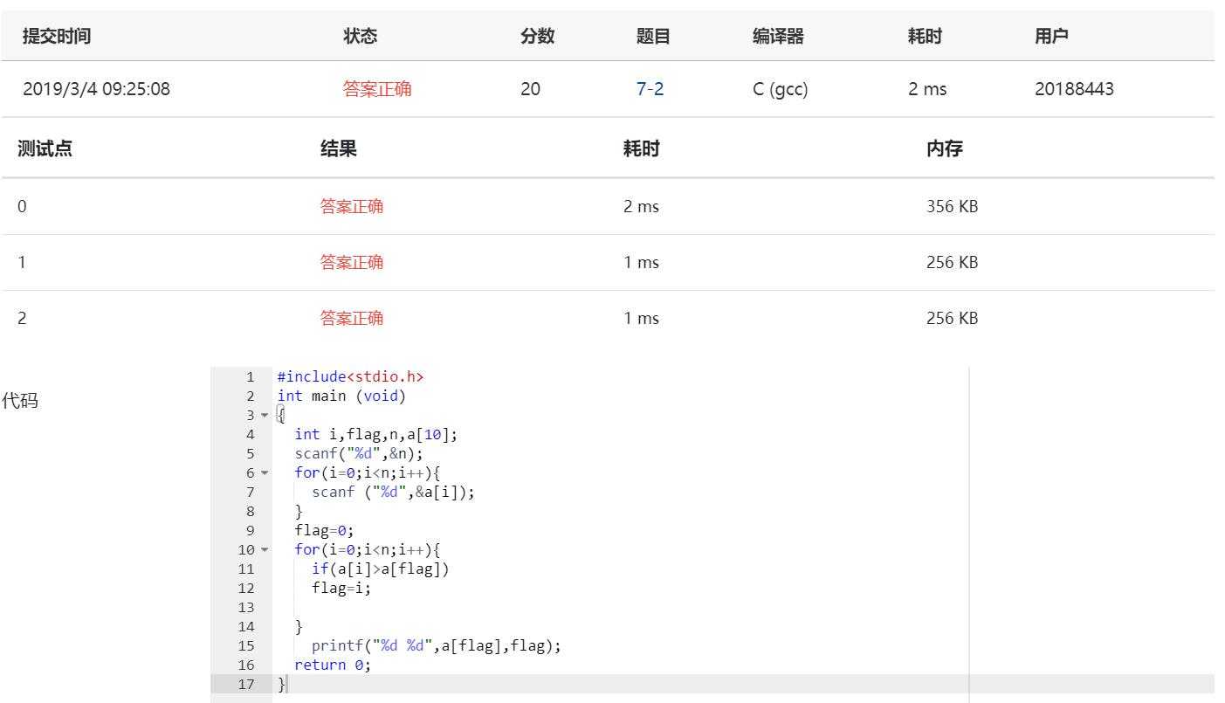Click the 代码 label
Viewport: 1225px width, 703px height.
pyautogui.click(x=19, y=401)
